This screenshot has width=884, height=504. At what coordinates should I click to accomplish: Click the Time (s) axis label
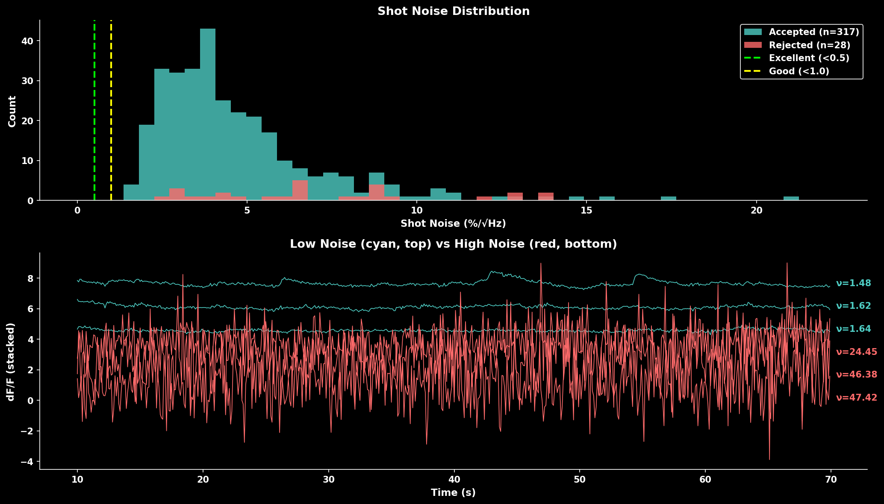click(x=453, y=492)
